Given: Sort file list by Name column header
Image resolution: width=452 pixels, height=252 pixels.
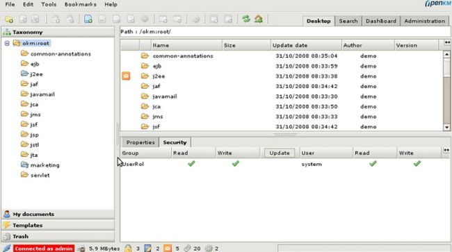Looking at the screenshot, I should [x=186, y=45].
